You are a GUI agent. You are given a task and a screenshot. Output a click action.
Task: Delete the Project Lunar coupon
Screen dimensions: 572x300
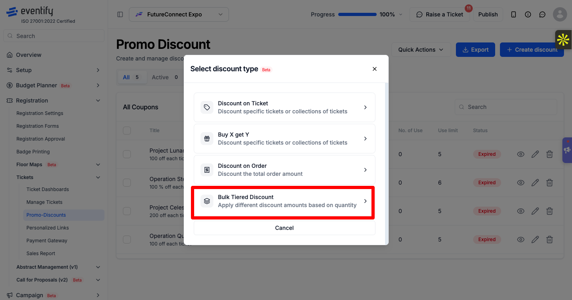[550, 154]
